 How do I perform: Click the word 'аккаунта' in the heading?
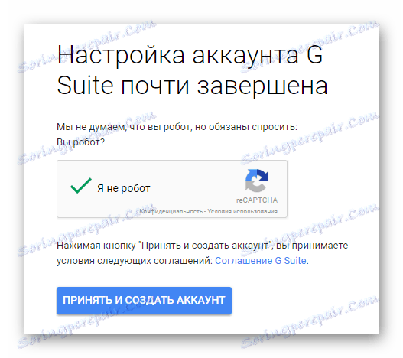(x=245, y=55)
